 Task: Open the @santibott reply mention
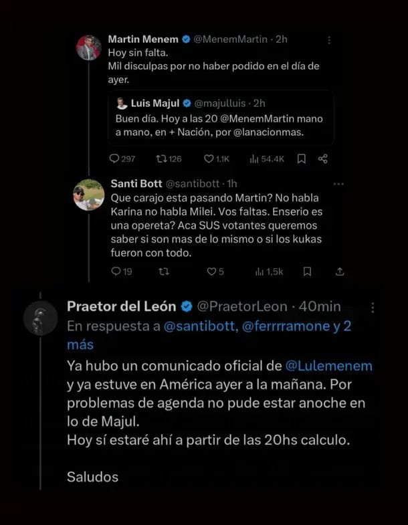coord(202,326)
